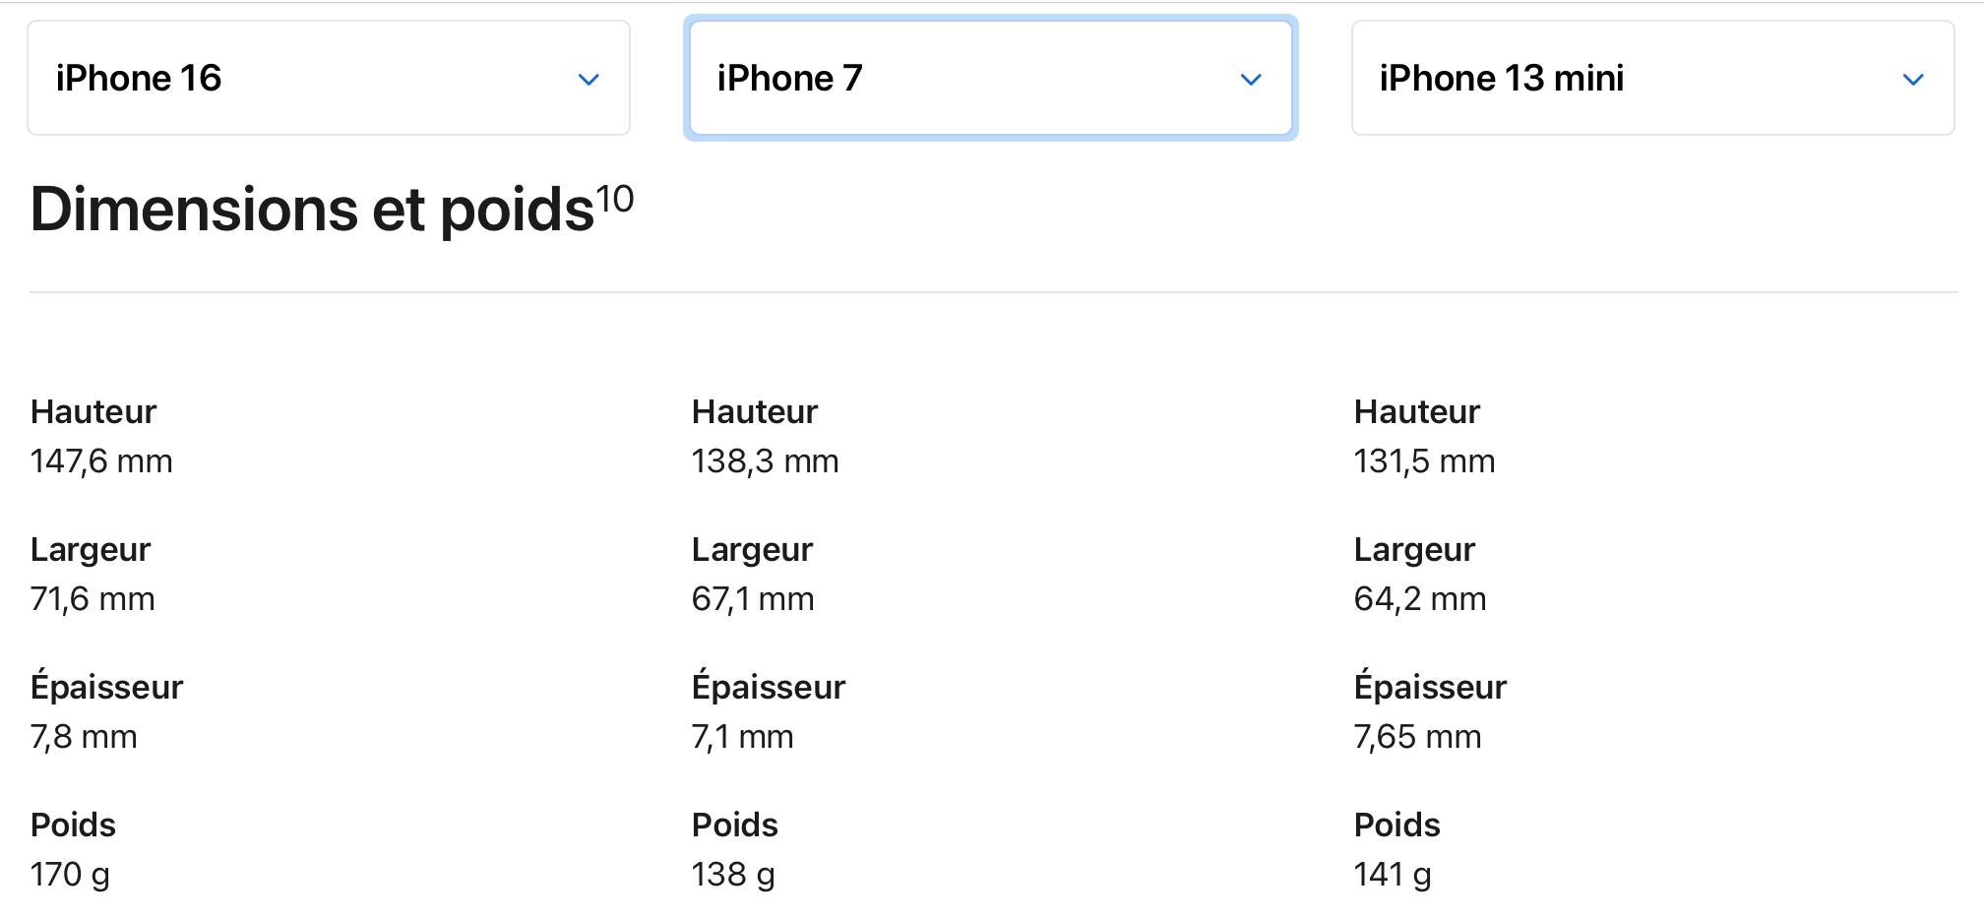The height and width of the screenshot is (918, 1984).
Task: Click the iPhone 13 mini Largeur value 64,2 mm
Action: [1420, 599]
